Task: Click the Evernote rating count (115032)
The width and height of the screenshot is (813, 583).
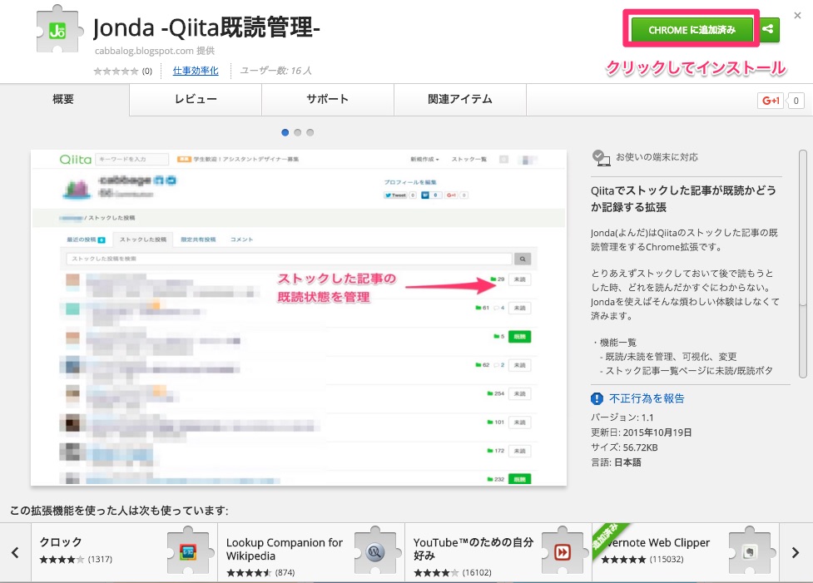Action: pos(667,560)
